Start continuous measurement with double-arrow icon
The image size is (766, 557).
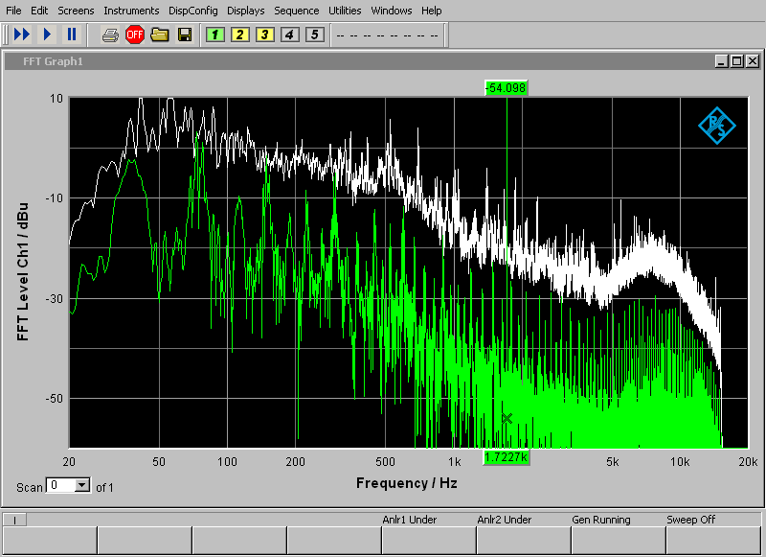click(22, 35)
